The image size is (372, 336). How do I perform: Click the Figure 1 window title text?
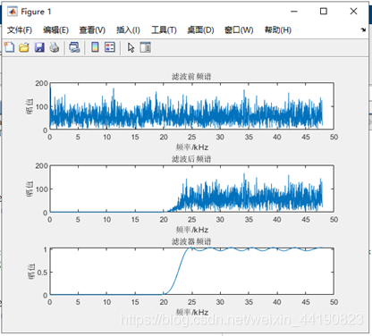pyautogui.click(x=36, y=12)
